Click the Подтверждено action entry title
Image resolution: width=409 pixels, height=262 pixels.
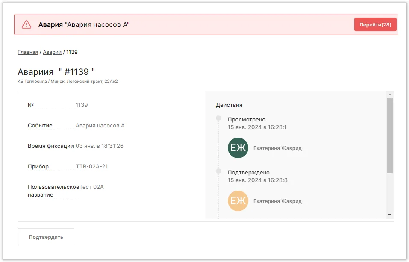coord(249,173)
